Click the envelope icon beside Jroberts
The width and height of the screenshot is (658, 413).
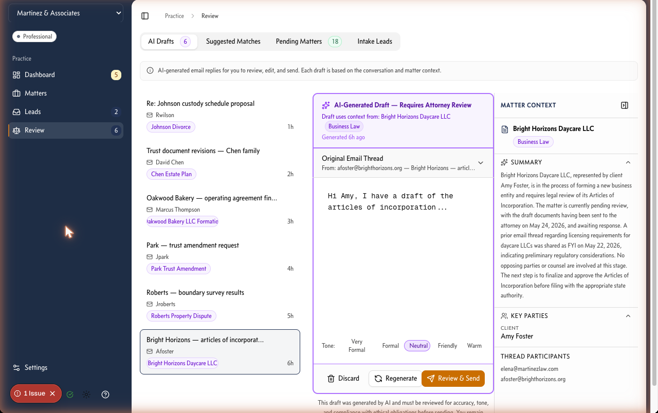[150, 304]
